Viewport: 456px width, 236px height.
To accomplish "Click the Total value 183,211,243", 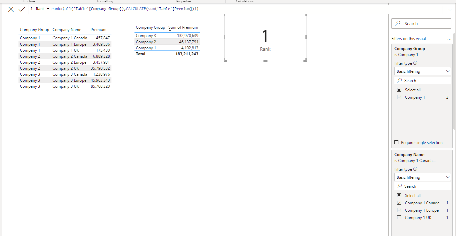I will [187, 54].
